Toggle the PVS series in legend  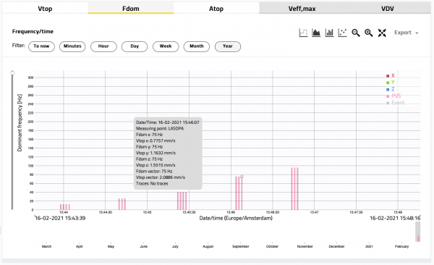point(393,96)
